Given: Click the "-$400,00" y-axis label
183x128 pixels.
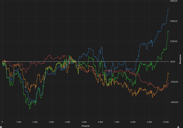Looking at the screenshot, I should [174, 102].
